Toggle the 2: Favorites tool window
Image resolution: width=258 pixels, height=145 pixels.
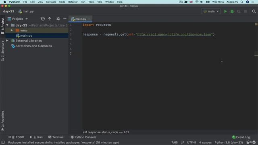click(2, 121)
